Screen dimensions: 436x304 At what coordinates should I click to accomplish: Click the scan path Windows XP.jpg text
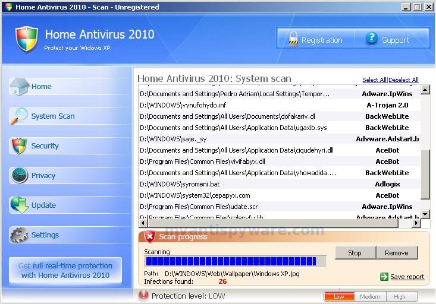[232, 274]
